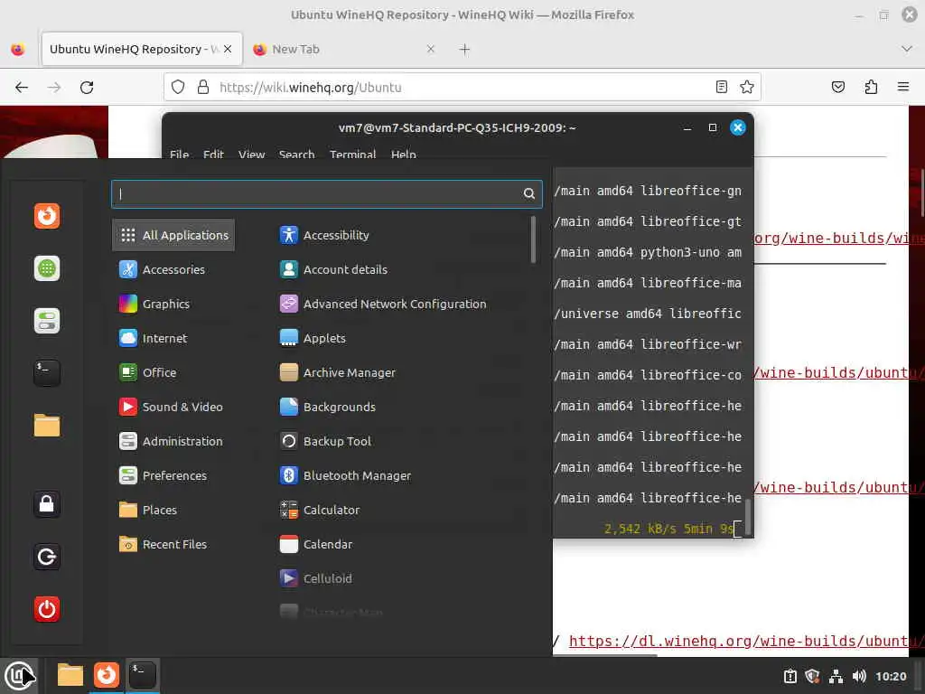
Task: Select the Accessories category
Action: click(x=163, y=269)
